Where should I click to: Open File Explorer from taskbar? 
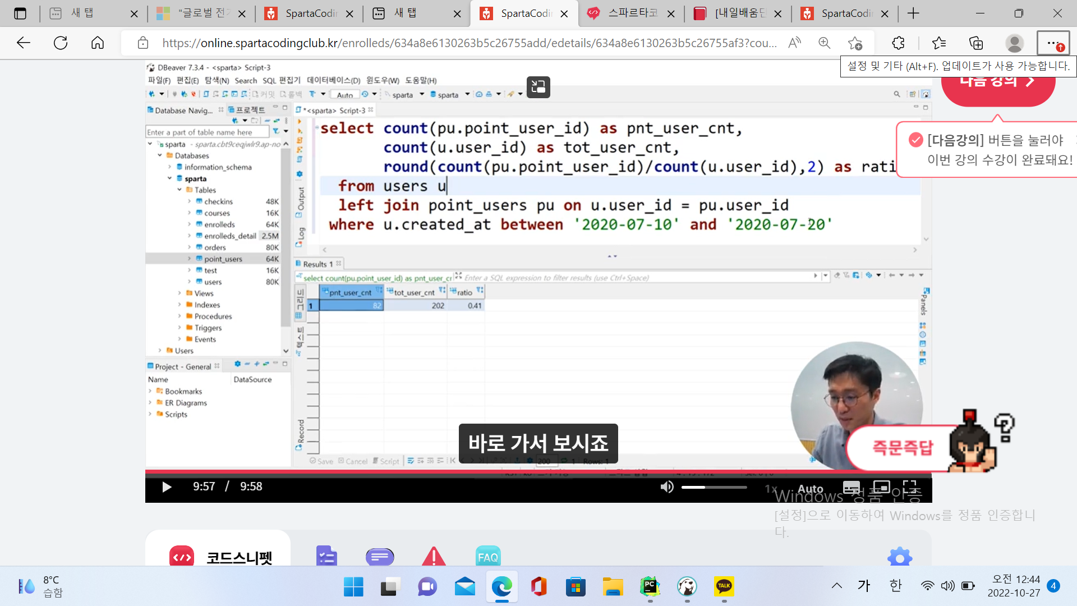point(613,587)
